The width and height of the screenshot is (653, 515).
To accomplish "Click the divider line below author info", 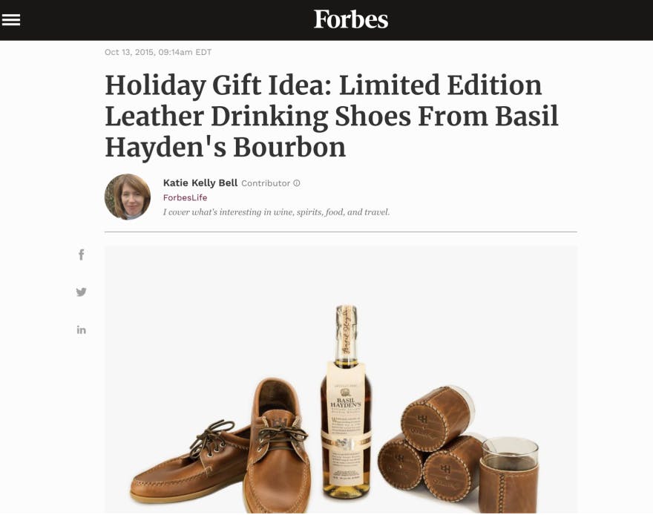I will pyautogui.click(x=341, y=232).
